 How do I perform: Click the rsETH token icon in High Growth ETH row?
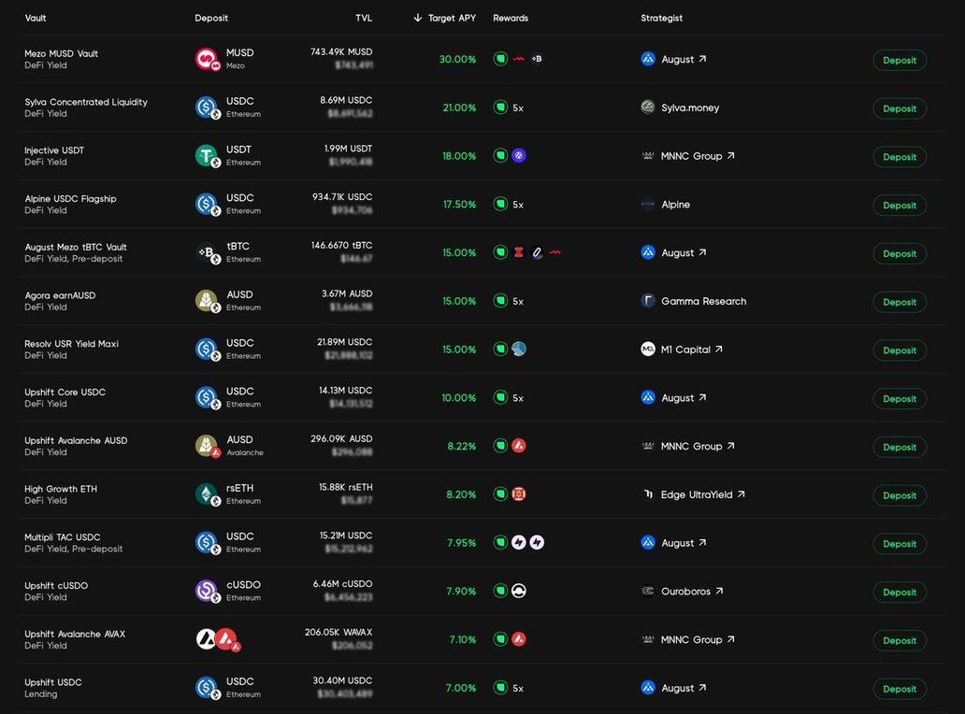point(207,494)
